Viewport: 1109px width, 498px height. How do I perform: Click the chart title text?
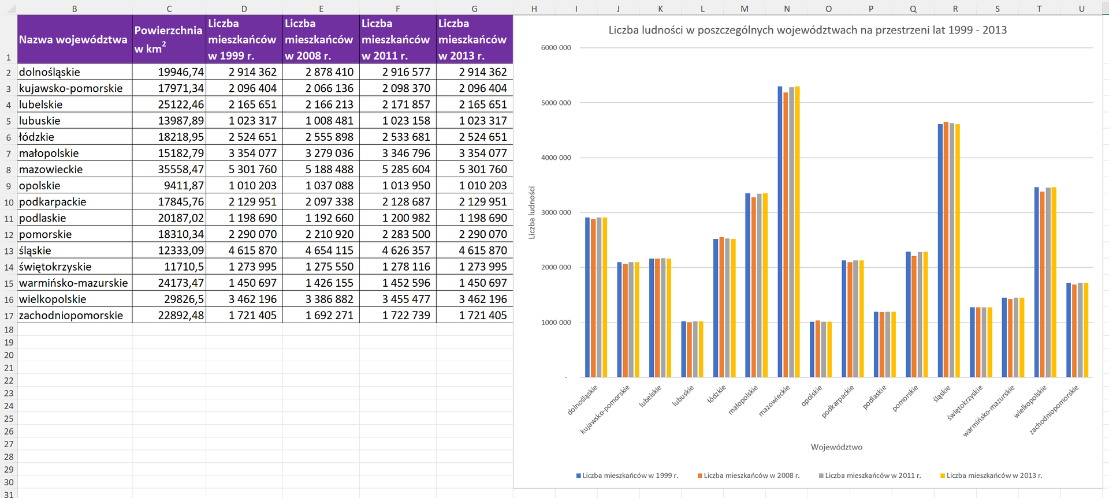807,30
